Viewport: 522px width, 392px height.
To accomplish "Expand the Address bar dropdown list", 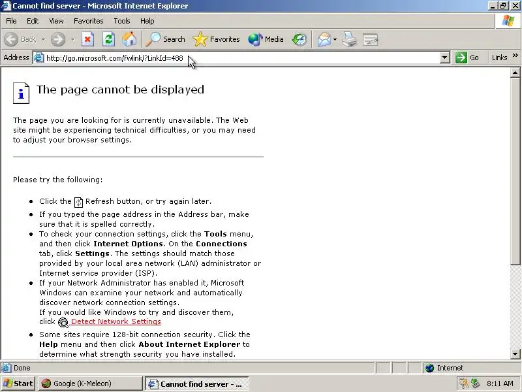I will (445, 57).
